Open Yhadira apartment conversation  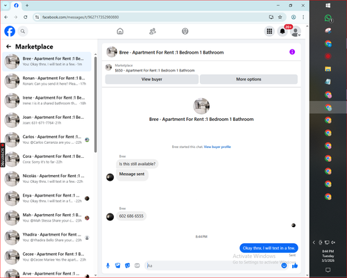click(47, 237)
